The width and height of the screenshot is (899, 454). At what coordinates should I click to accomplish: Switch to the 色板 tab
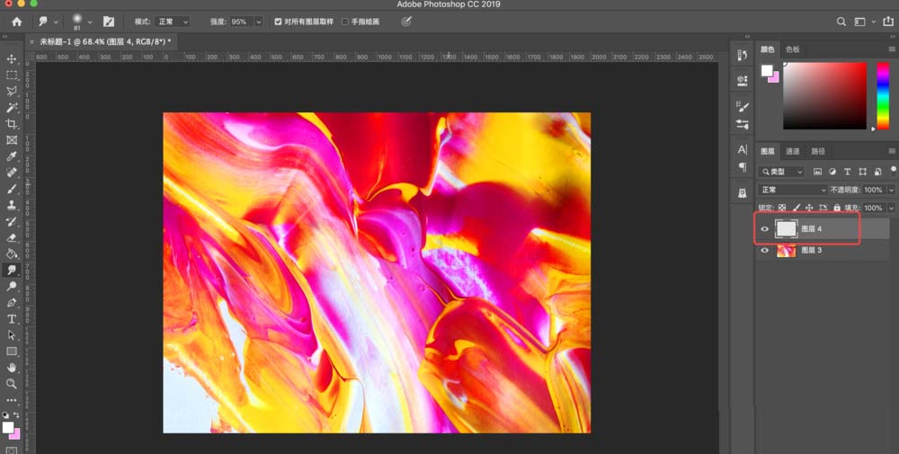[x=792, y=49]
